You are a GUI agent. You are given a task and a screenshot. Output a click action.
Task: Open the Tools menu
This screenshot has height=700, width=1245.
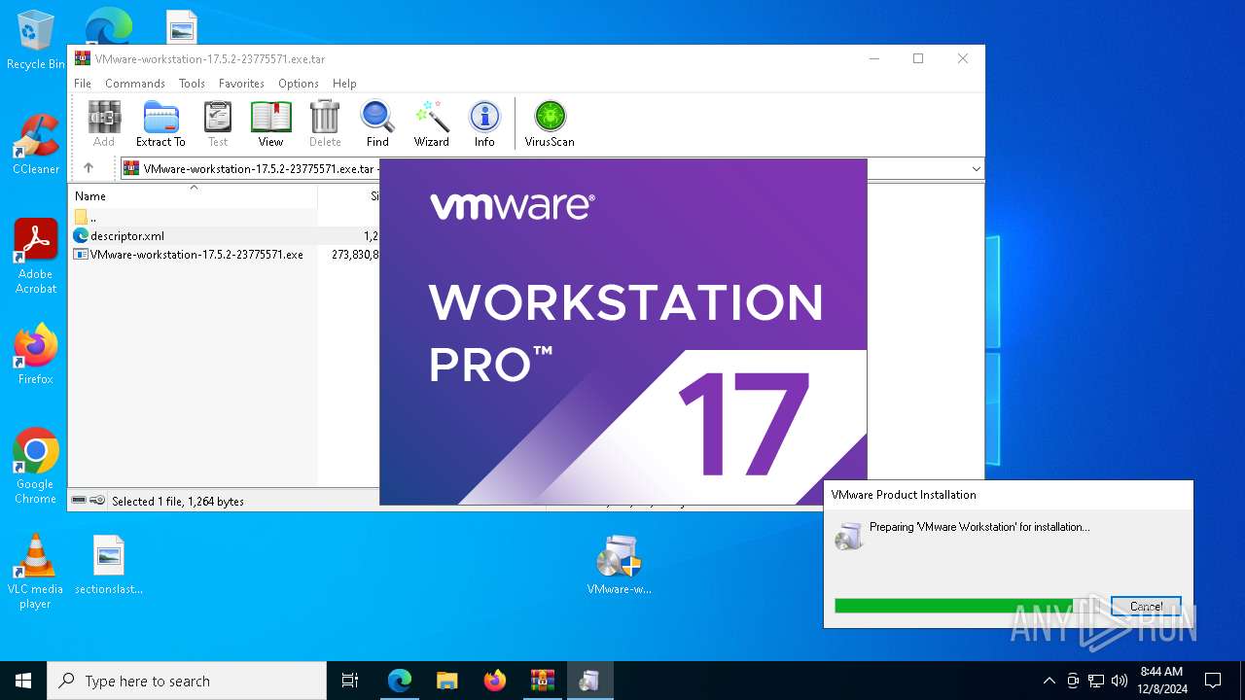(192, 84)
